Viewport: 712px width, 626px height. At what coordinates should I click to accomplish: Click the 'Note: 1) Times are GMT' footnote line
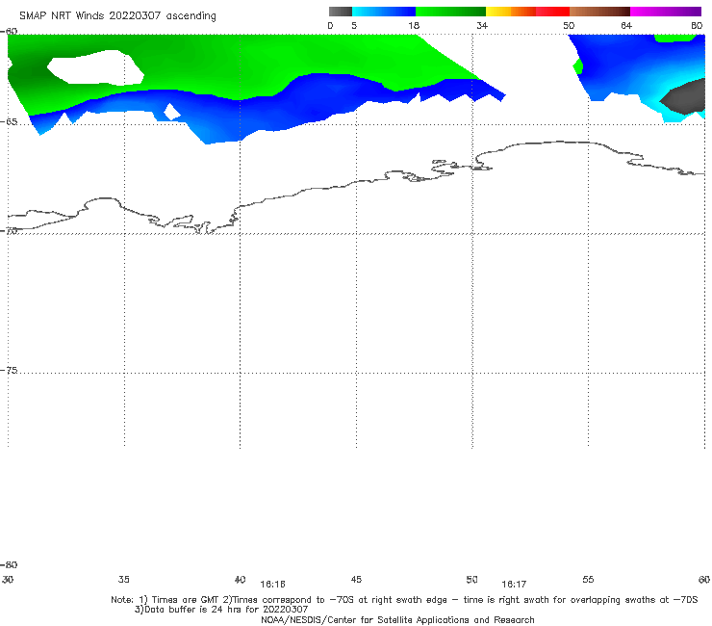pyautogui.click(x=404, y=600)
